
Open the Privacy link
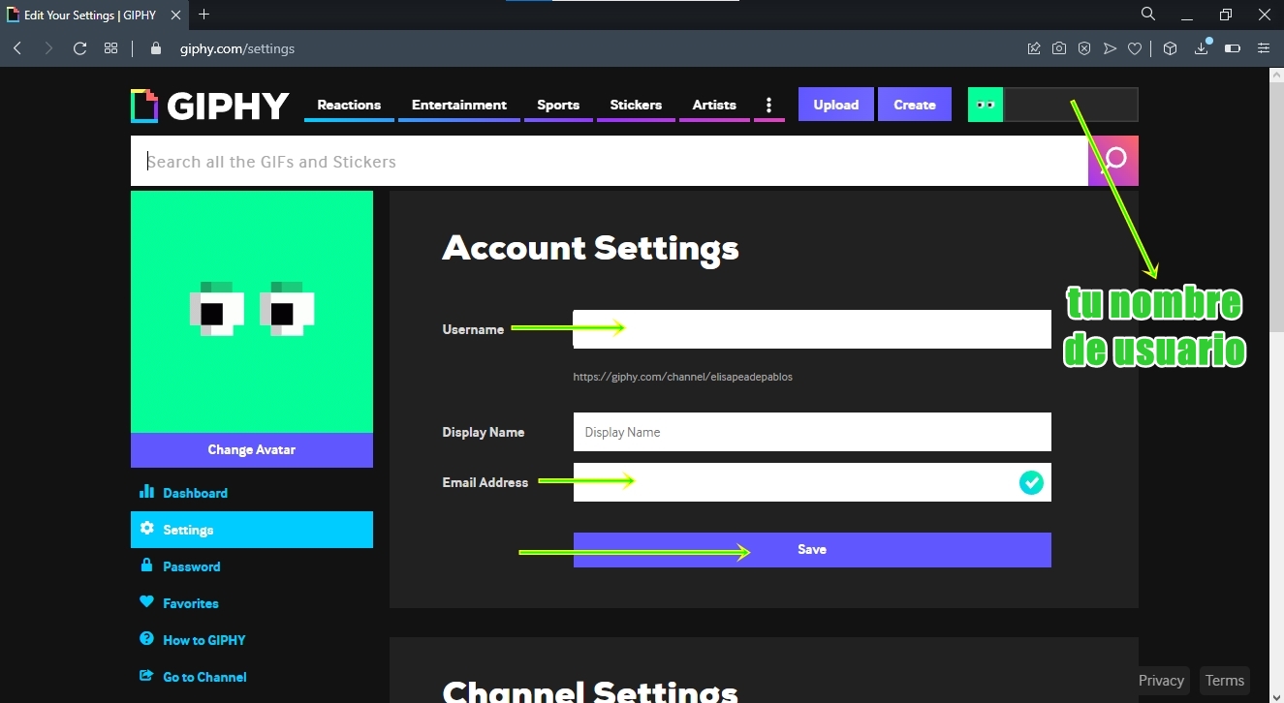click(x=1161, y=681)
